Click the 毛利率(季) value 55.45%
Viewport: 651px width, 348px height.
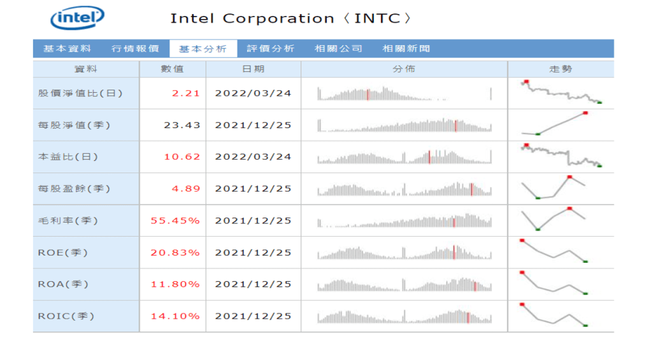pos(175,221)
